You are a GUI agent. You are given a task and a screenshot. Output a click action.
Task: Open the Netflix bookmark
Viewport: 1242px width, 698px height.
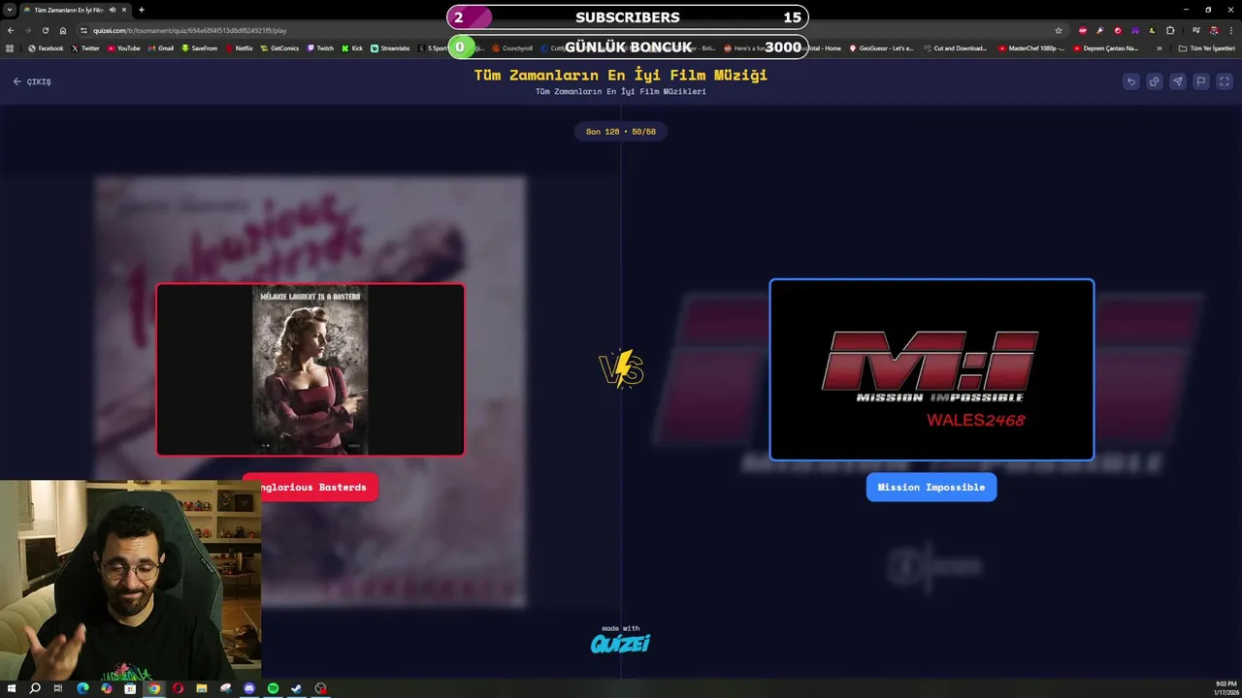click(x=240, y=48)
